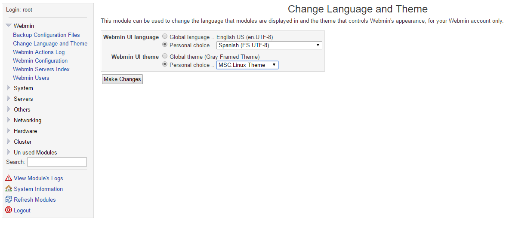Screen dimensions: 509x233
Task: Click the Refresh Modules icon
Action: [x=9, y=200]
